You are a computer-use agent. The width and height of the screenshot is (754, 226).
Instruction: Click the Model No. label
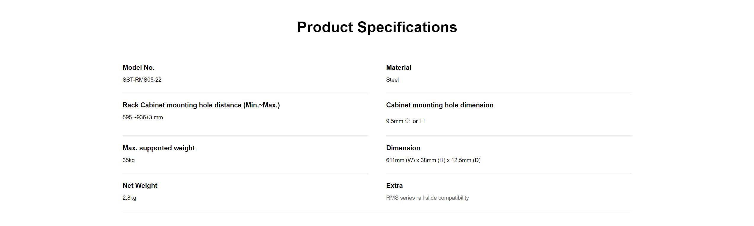pyautogui.click(x=138, y=67)
